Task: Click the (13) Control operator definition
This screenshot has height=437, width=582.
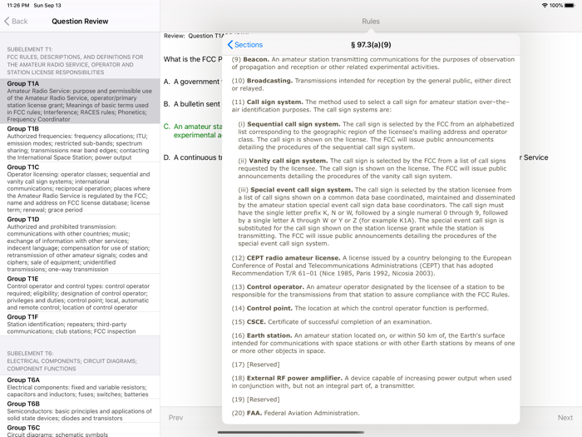Action: 371,291
